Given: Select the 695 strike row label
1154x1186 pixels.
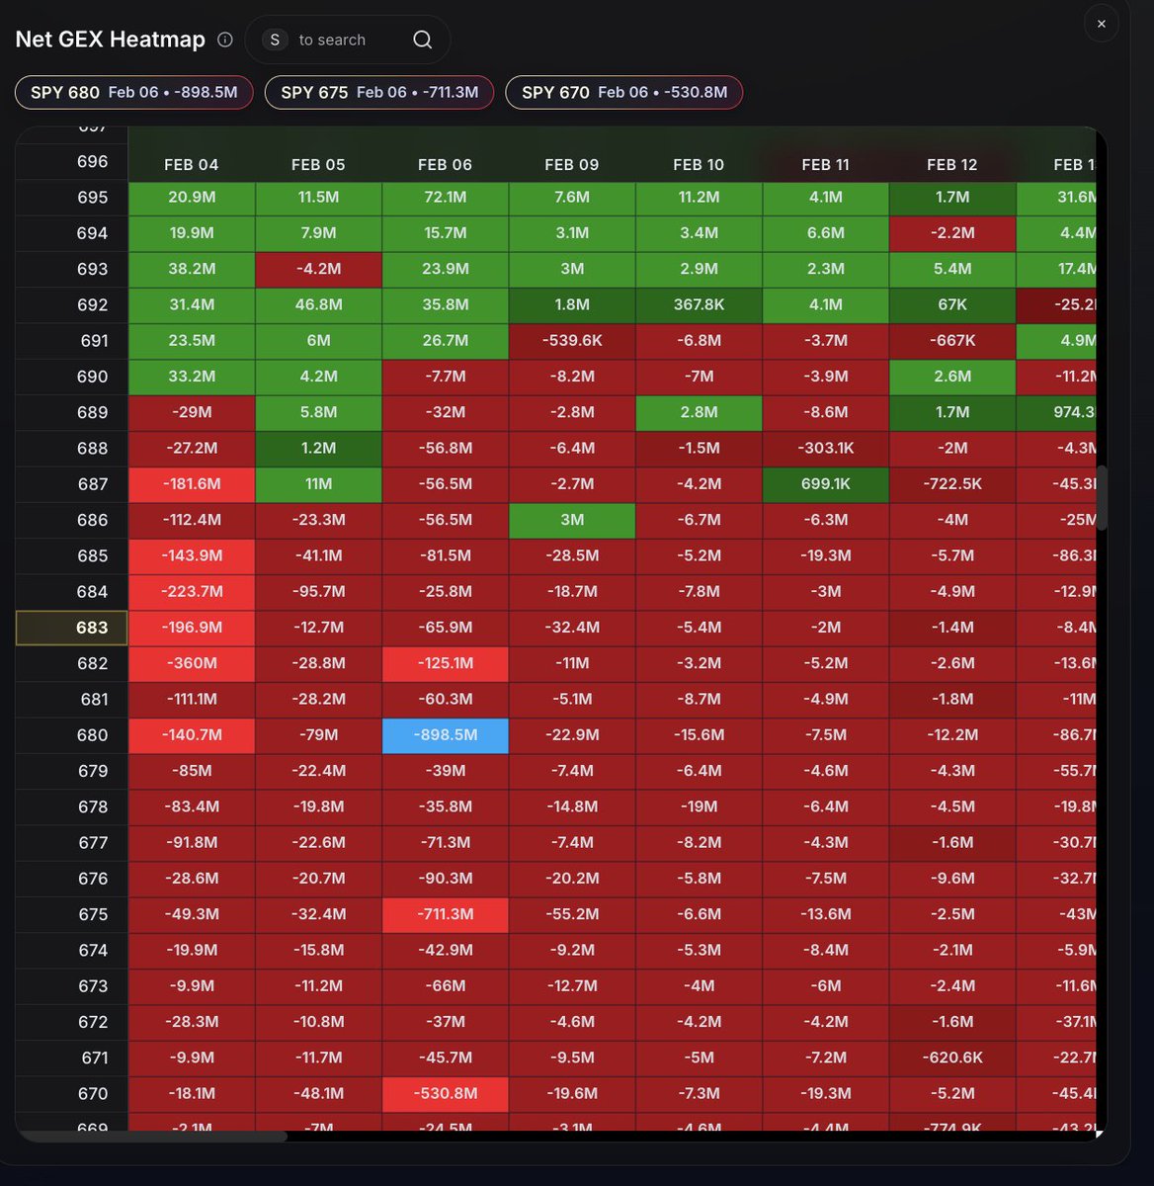Looking at the screenshot, I should click(72, 198).
